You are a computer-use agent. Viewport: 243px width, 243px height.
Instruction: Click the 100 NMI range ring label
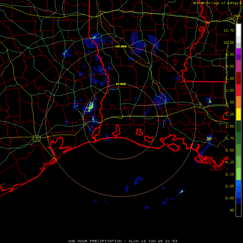(x=121, y=46)
